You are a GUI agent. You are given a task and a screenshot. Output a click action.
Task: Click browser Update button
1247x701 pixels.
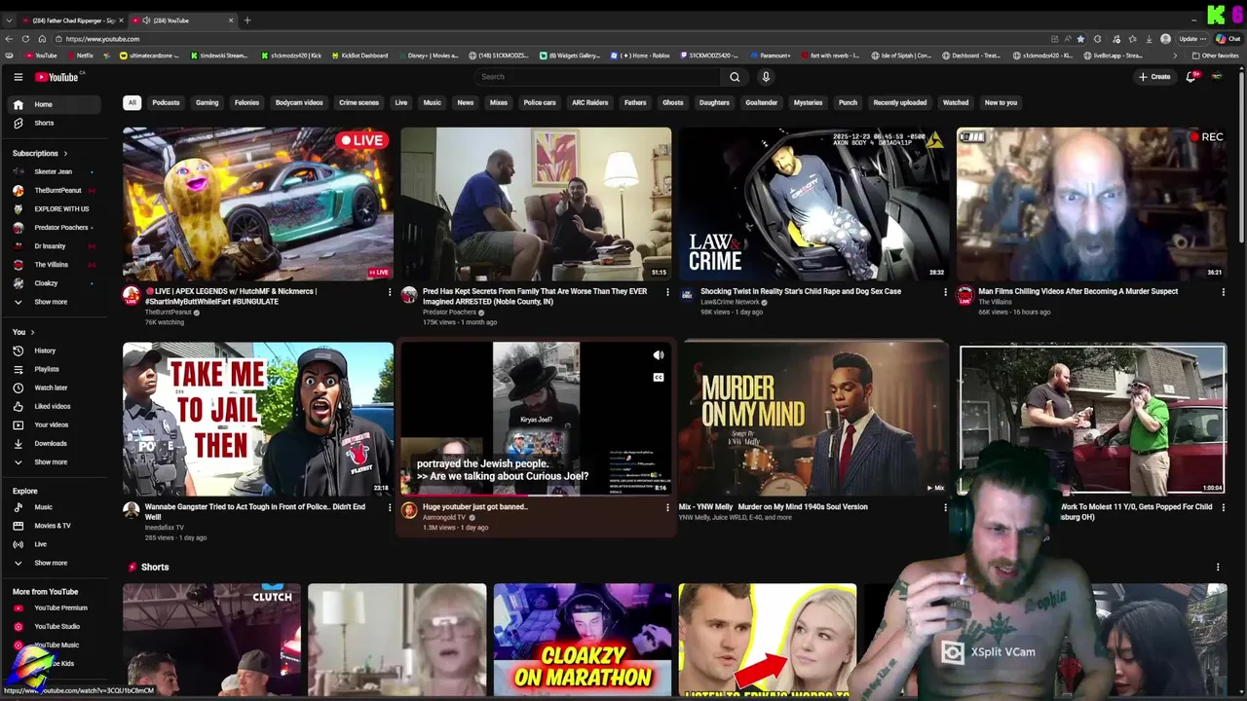tap(1191, 39)
